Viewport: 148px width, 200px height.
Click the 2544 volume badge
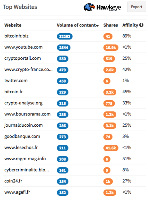(x=64, y=47)
